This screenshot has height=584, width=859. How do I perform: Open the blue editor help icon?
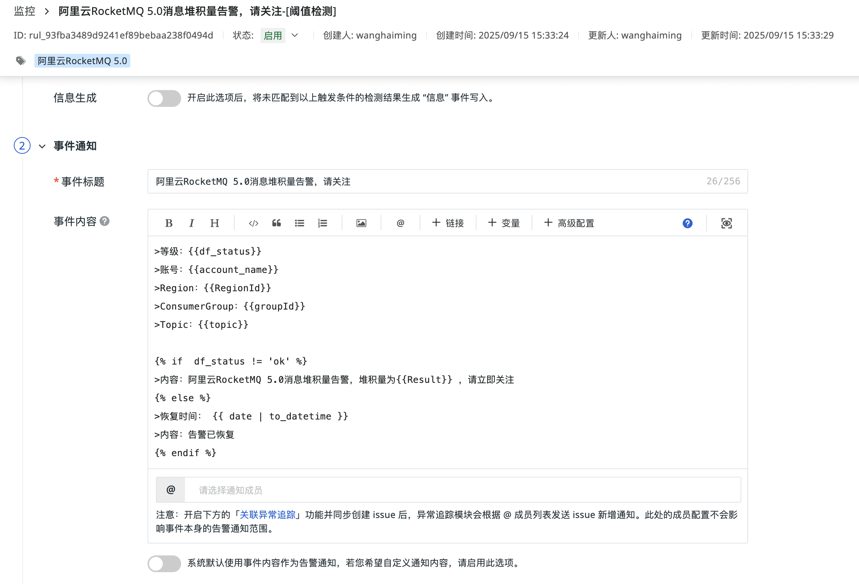tap(687, 223)
